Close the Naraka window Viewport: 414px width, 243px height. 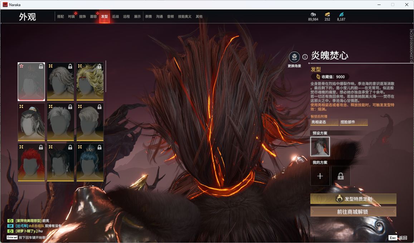pyautogui.click(x=406, y=5)
